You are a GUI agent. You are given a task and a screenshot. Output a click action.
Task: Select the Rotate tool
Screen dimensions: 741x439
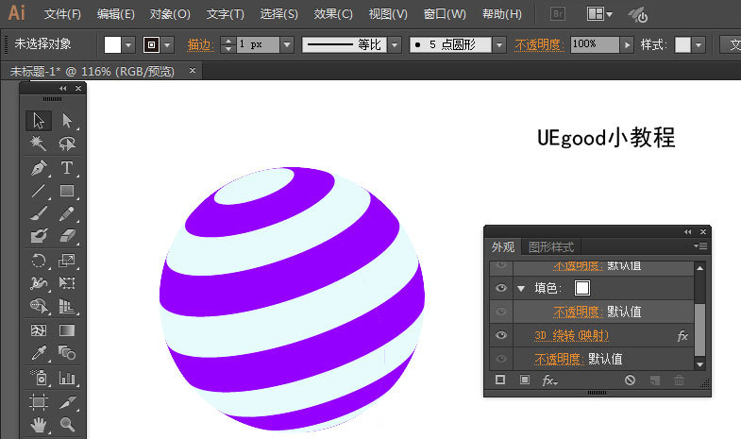click(x=39, y=261)
